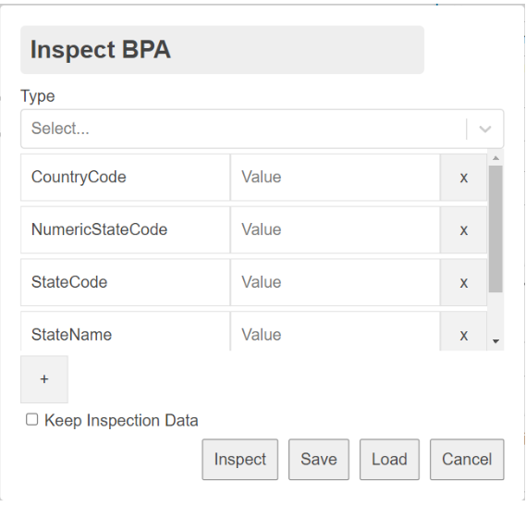This screenshot has height=506, width=526.
Task: Add a new field with plus button
Action: tap(44, 379)
